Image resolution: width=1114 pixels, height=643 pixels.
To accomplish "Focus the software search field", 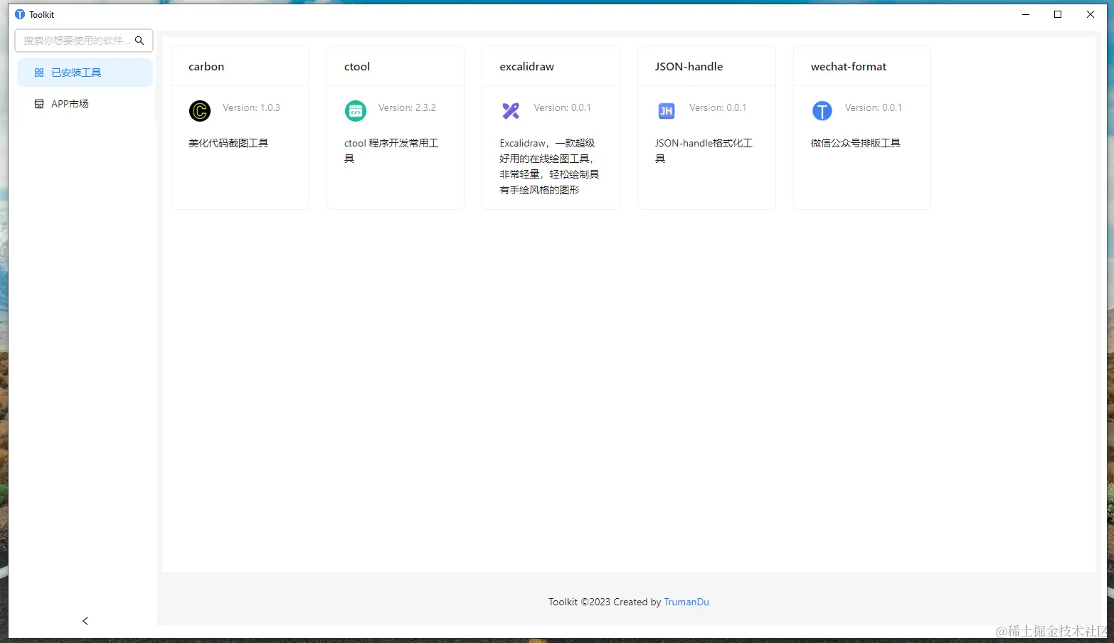I will tap(84, 41).
